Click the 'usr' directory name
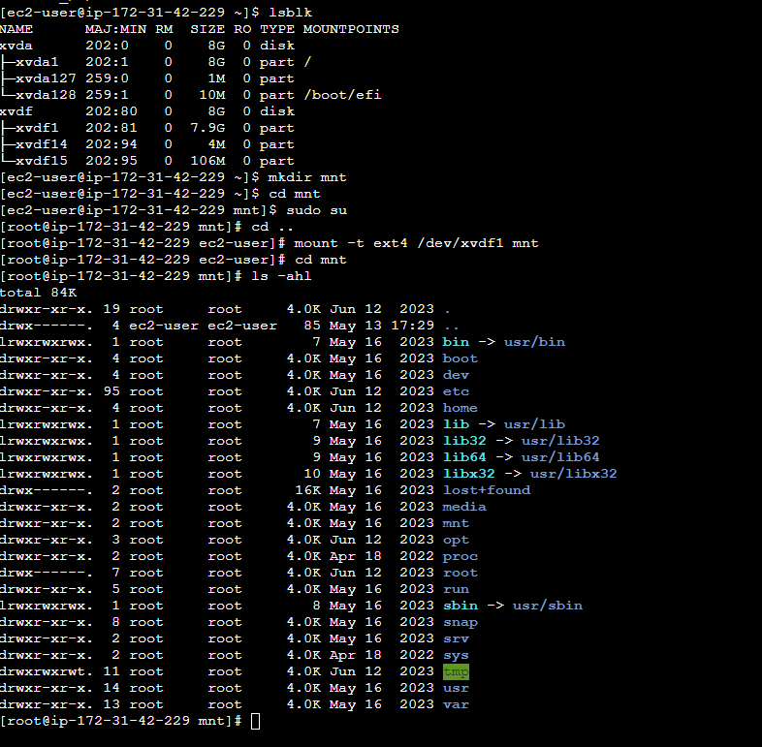762x747 pixels. 456,688
